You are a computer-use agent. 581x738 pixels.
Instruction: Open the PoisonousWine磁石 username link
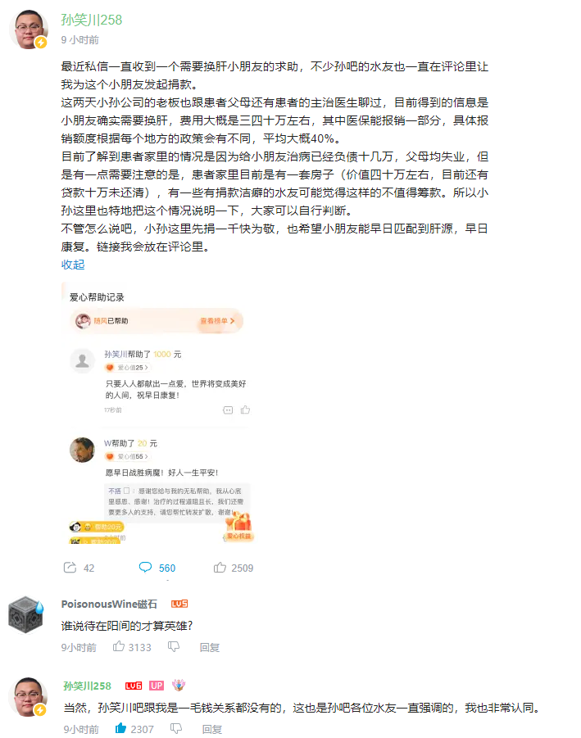(109, 604)
